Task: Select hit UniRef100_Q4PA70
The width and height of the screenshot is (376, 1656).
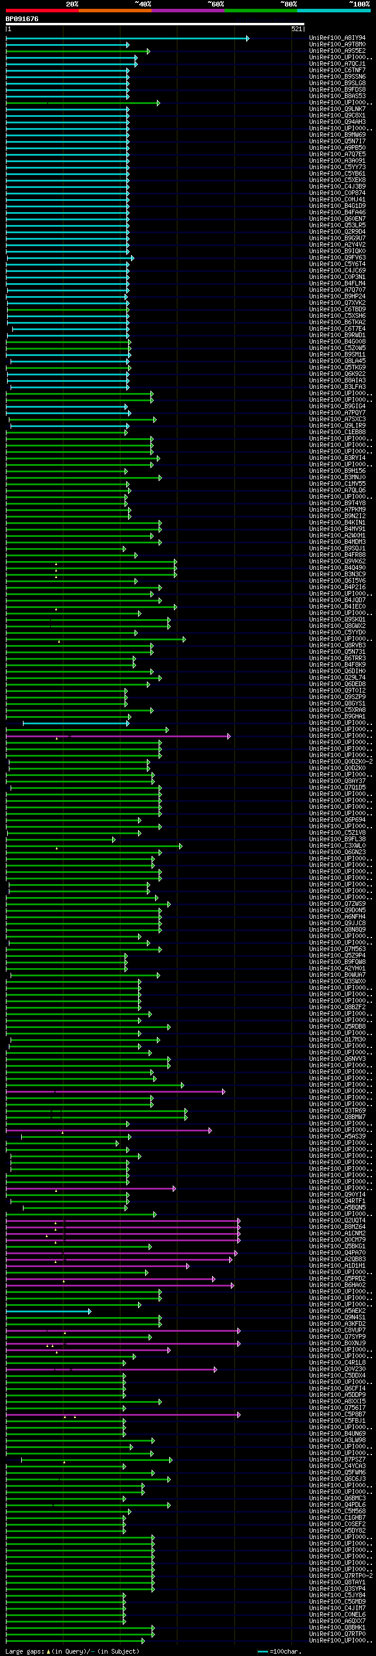Action: pyautogui.click(x=337, y=1252)
